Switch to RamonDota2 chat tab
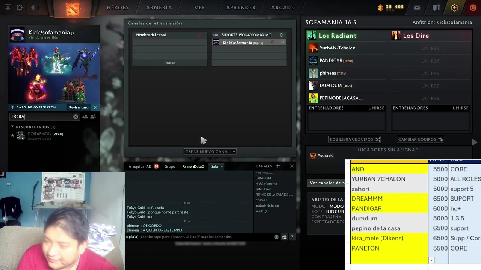The height and width of the screenshot is (270, 481). pyautogui.click(x=193, y=166)
